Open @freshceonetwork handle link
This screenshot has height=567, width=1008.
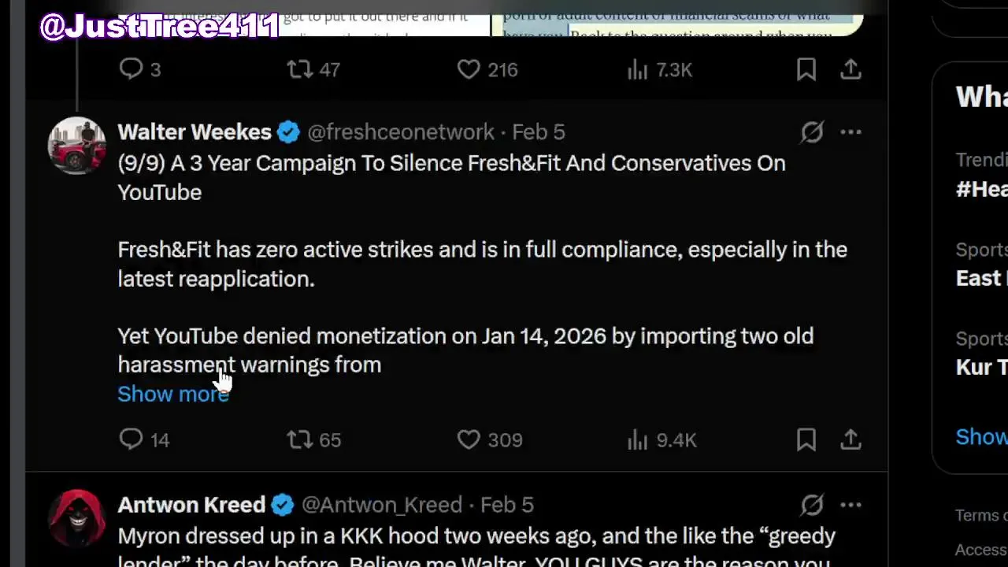click(400, 132)
